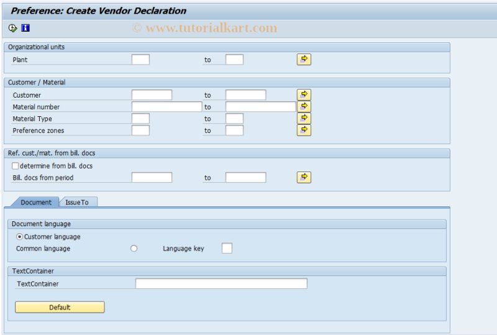Focus the Plant from field
Image resolution: width=497 pixels, height=335 pixels.
140,59
